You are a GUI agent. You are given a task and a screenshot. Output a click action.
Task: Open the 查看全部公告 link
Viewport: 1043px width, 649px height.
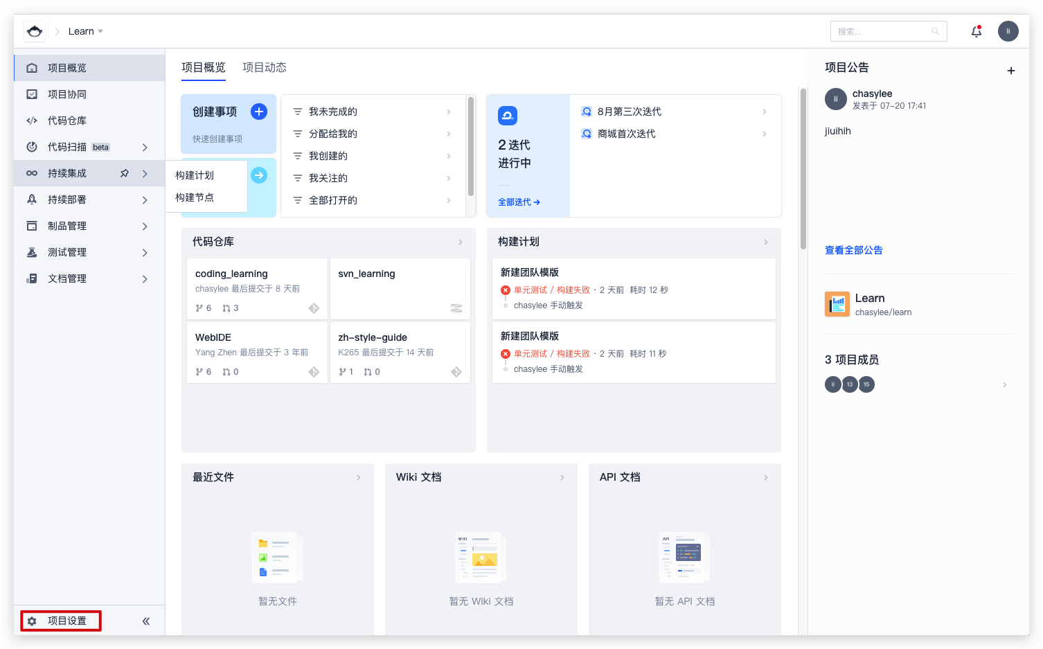pyautogui.click(x=853, y=250)
